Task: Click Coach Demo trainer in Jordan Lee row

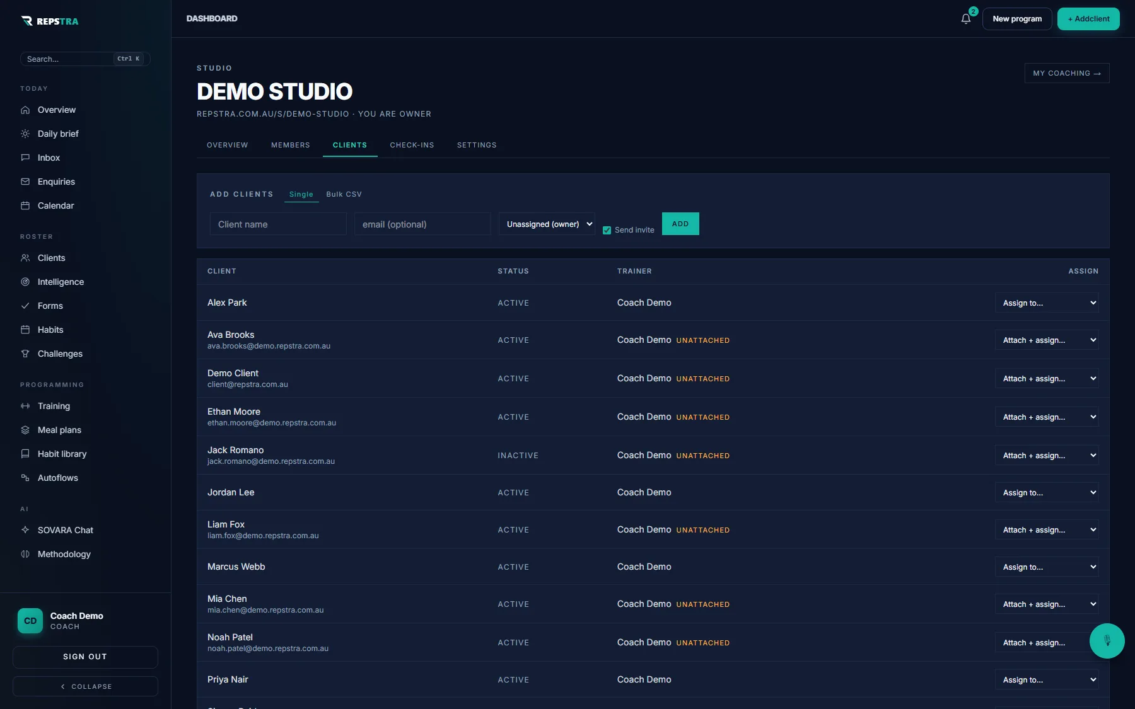Action: point(644,492)
